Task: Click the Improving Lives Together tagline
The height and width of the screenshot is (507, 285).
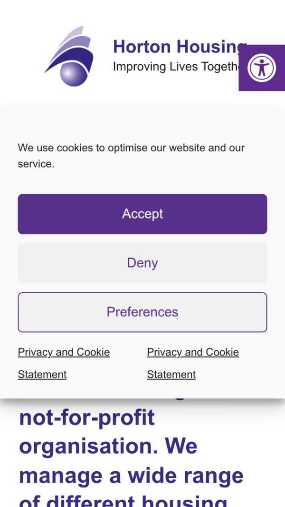Action: pyautogui.click(x=175, y=67)
